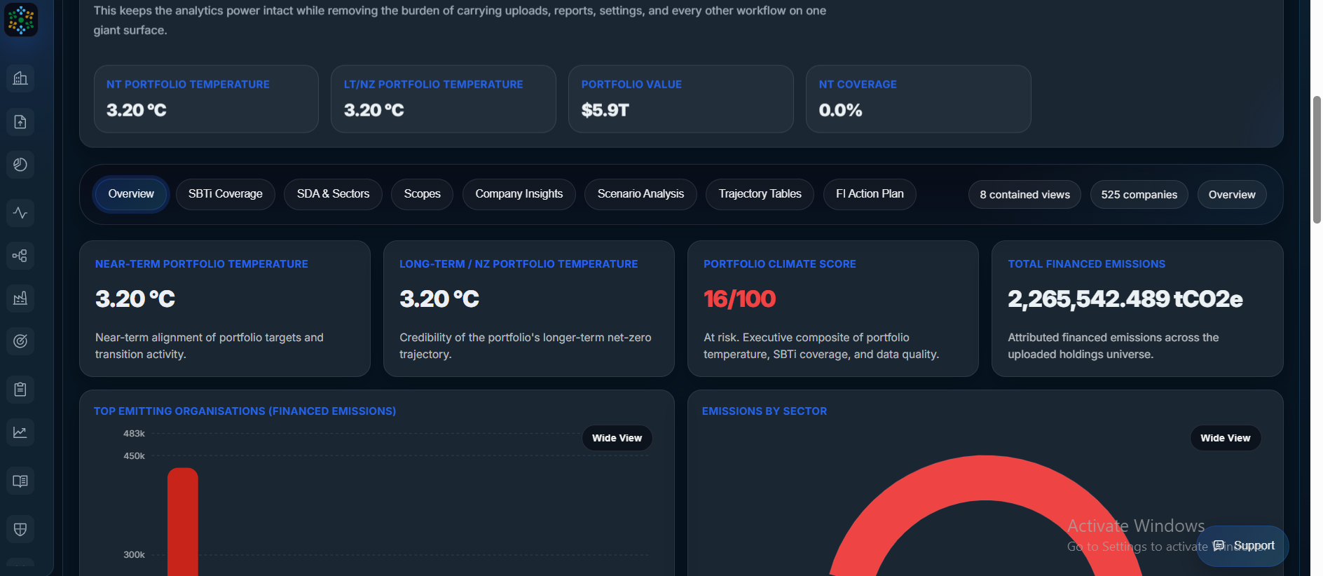Click Wide View on Top Emitting Organisations chart

click(617, 438)
